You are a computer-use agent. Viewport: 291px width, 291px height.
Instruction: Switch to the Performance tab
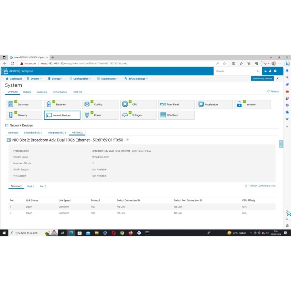tap(60, 92)
